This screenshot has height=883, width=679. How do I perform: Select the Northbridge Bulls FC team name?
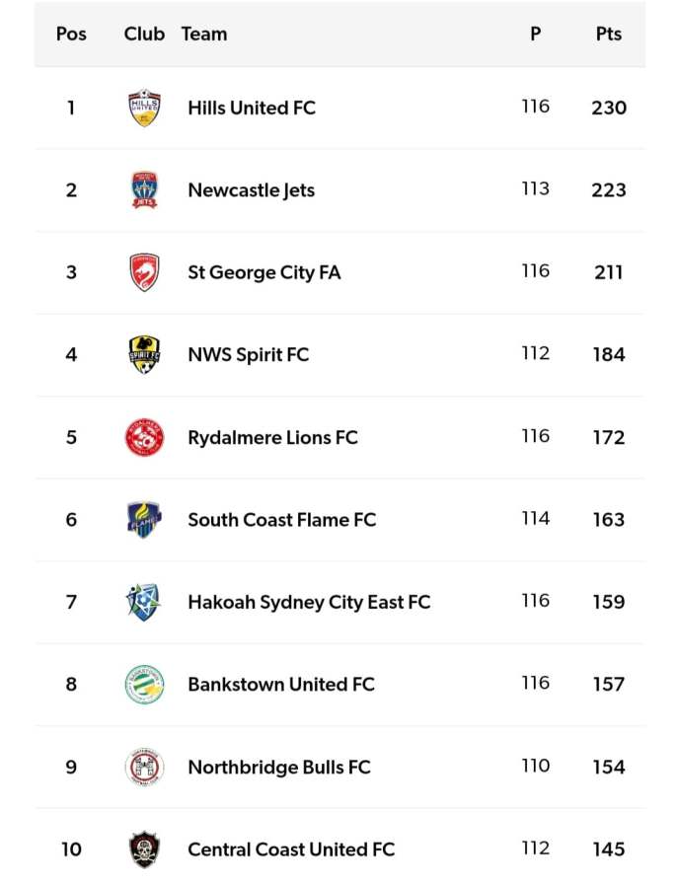[279, 767]
